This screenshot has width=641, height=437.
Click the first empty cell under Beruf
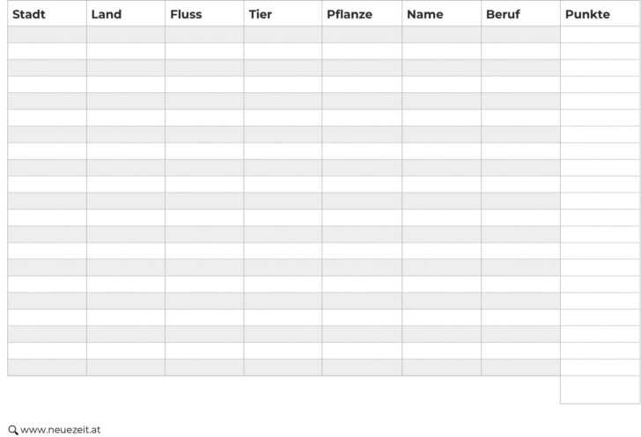(x=520, y=34)
